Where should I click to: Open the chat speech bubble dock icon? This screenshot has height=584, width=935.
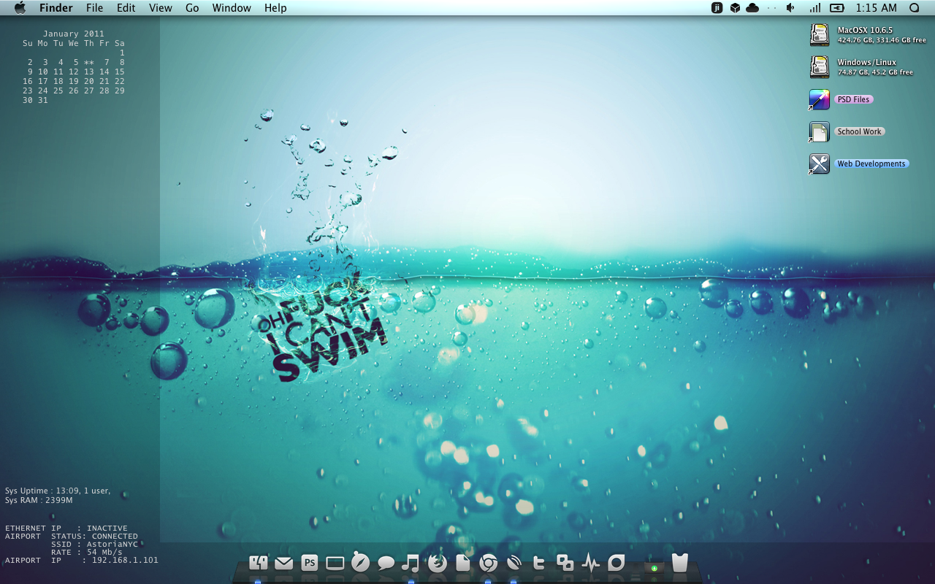point(386,563)
